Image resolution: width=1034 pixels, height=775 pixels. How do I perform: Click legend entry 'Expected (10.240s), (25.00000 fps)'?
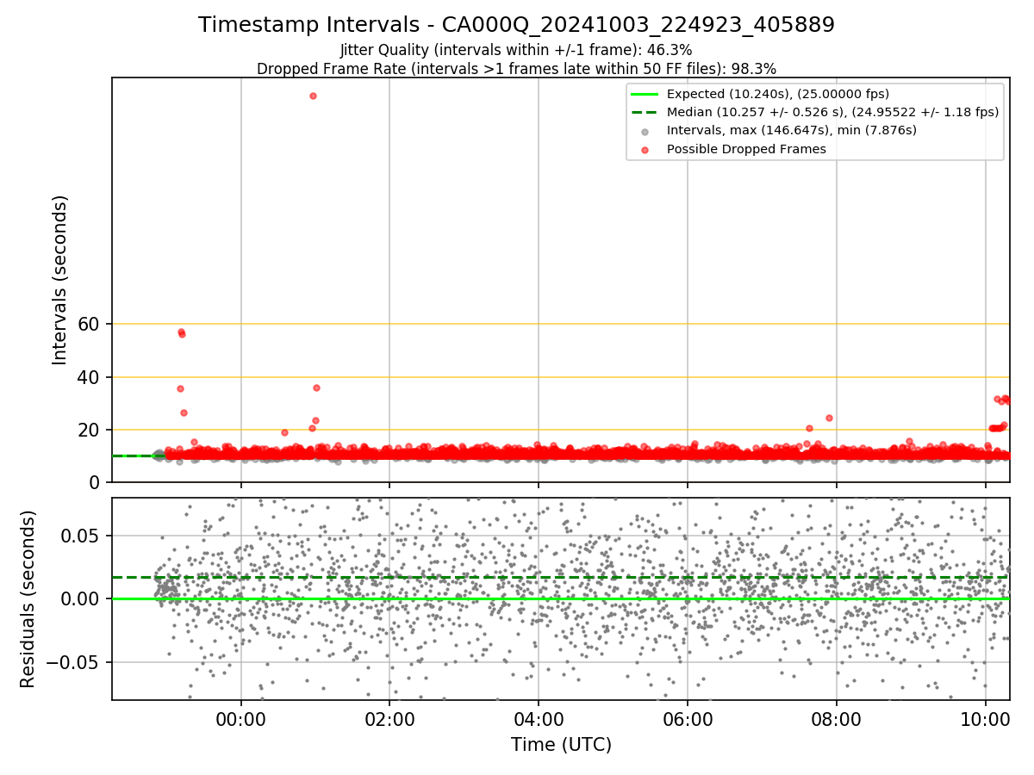point(778,94)
